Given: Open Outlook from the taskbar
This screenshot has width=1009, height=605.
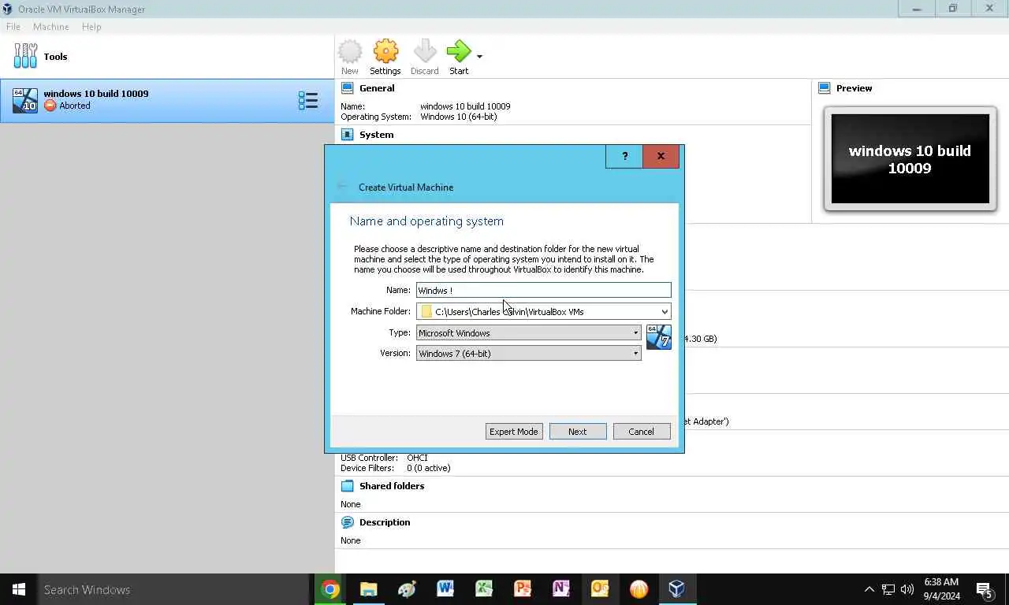Looking at the screenshot, I should point(600,589).
